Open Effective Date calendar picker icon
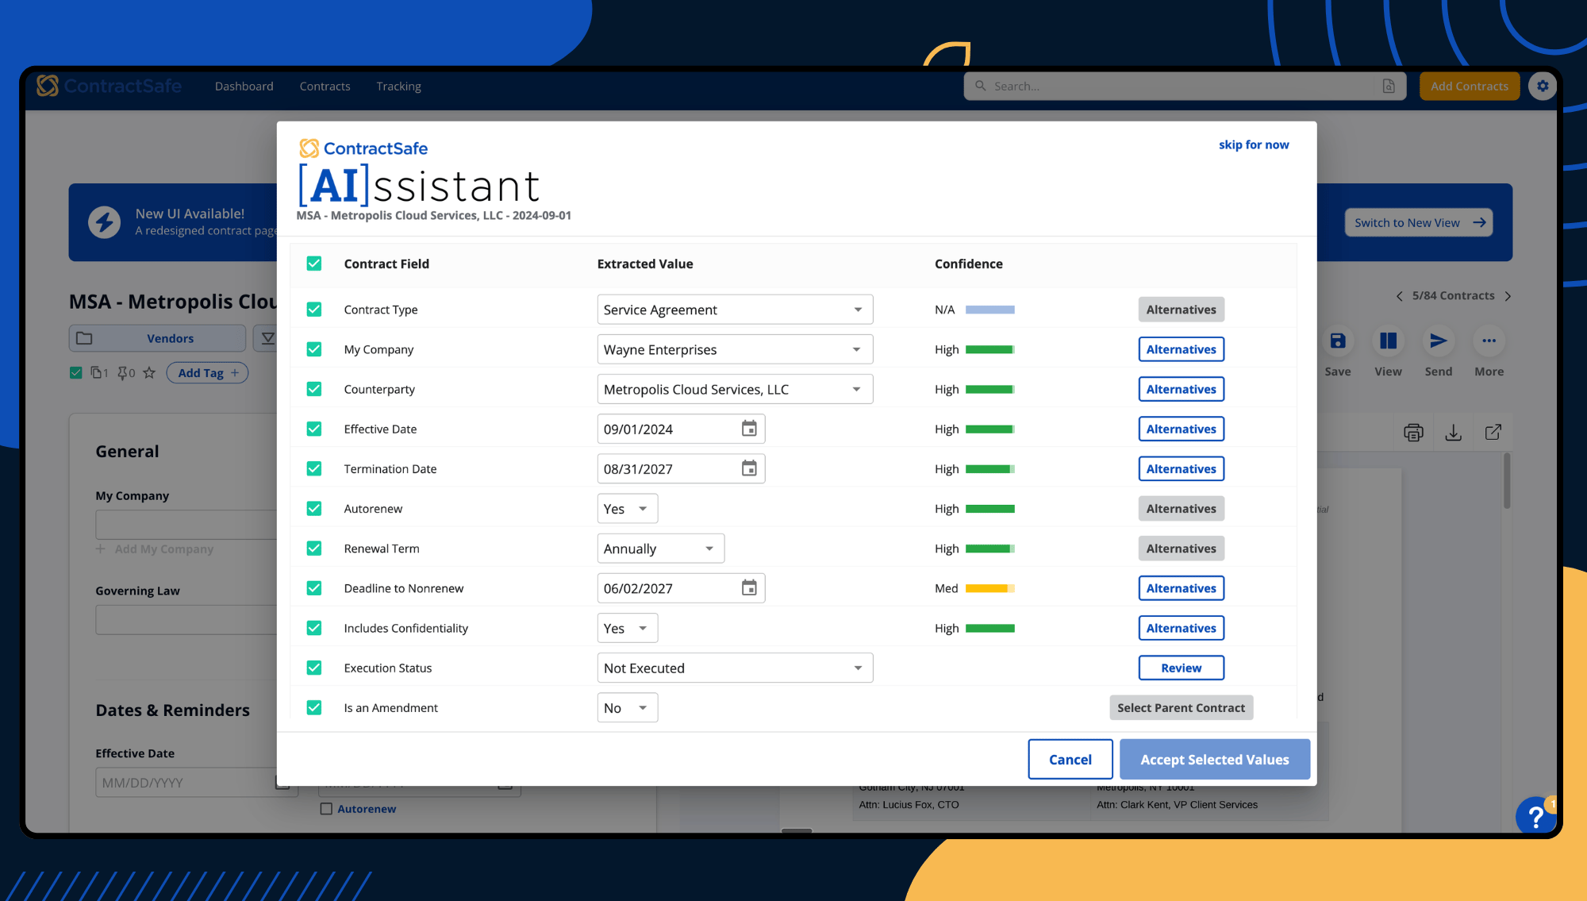 748,429
